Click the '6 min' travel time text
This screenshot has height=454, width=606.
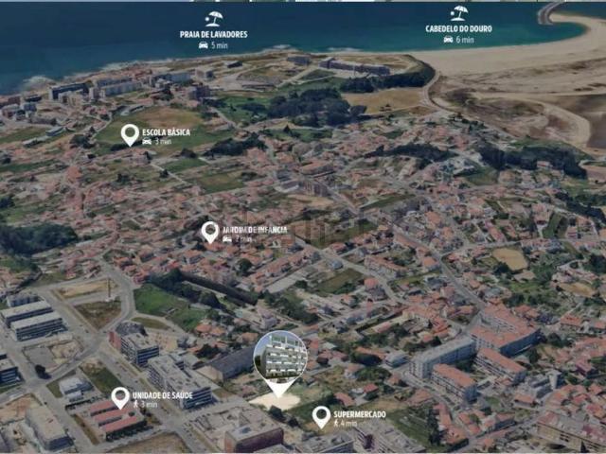pos(465,40)
